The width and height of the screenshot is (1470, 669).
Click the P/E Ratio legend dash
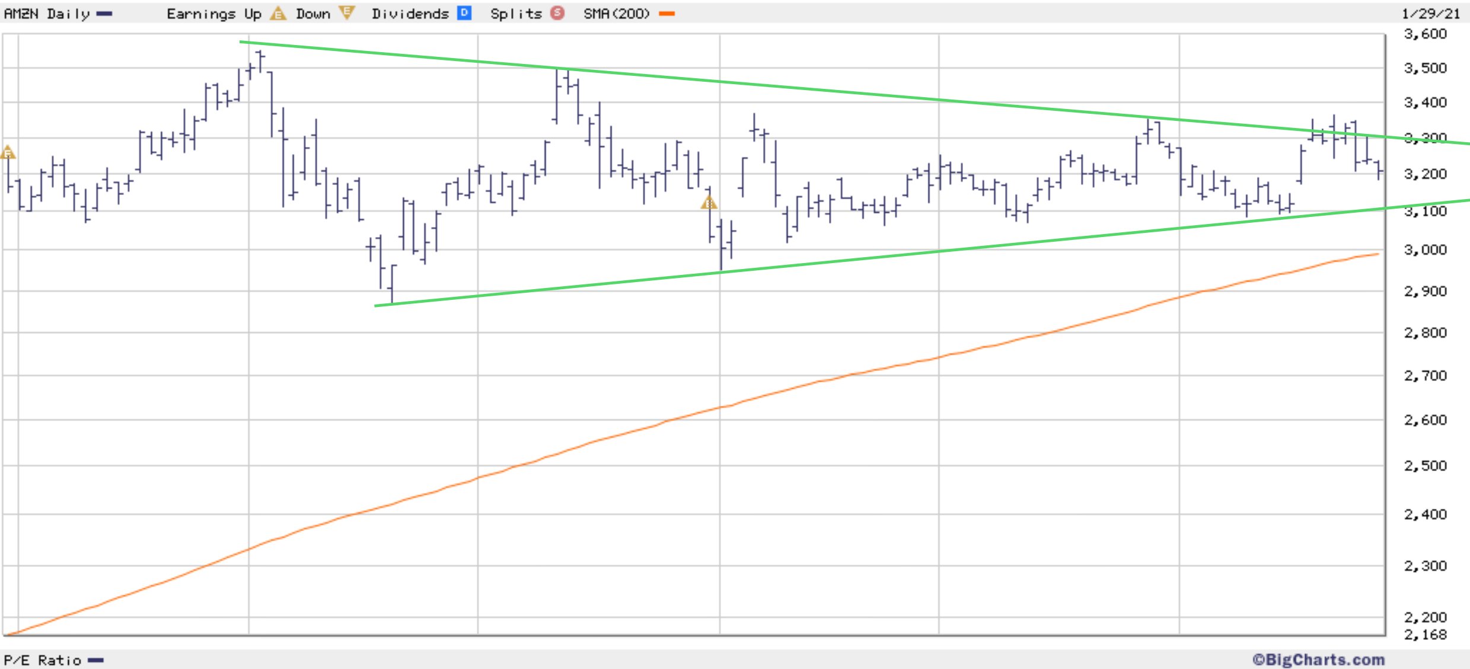tap(95, 660)
